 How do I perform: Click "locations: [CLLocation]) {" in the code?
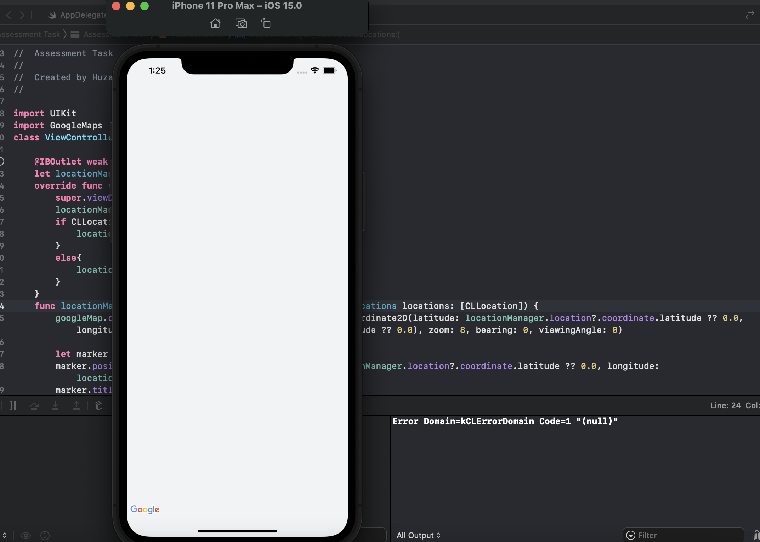(470, 306)
